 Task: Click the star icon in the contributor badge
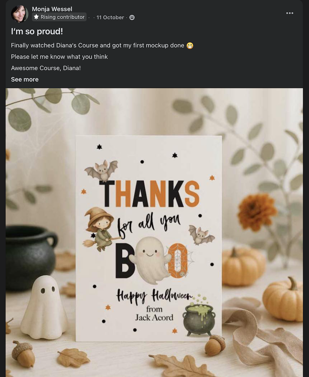(x=36, y=17)
